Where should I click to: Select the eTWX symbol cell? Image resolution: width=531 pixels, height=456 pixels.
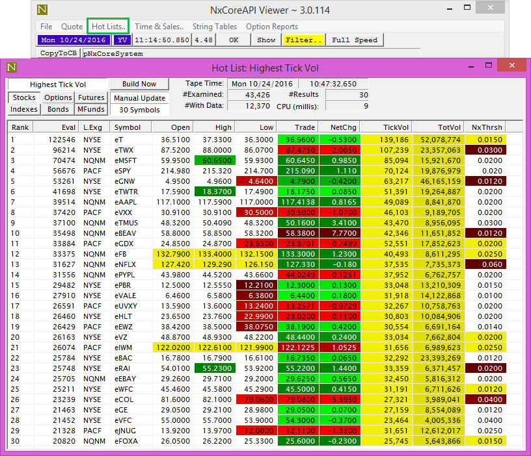[131, 150]
